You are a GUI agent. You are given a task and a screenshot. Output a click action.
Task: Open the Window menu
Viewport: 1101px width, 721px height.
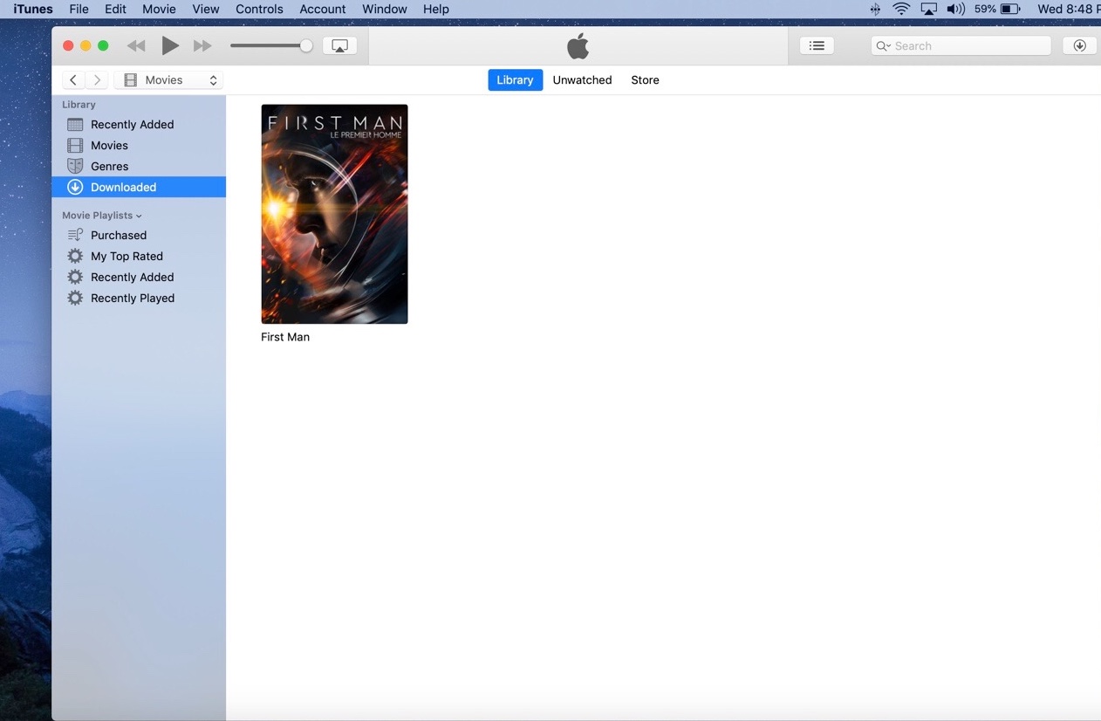coord(385,9)
